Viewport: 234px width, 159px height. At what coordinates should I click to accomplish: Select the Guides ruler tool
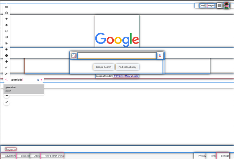click(7, 7)
